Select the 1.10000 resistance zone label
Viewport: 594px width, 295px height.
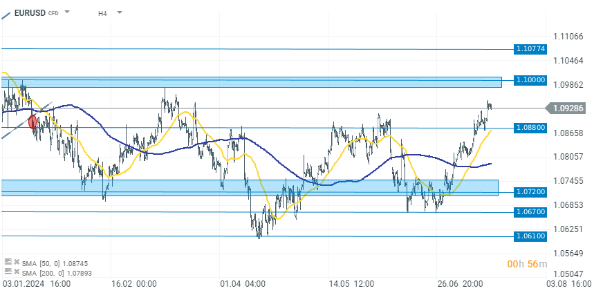pos(530,79)
